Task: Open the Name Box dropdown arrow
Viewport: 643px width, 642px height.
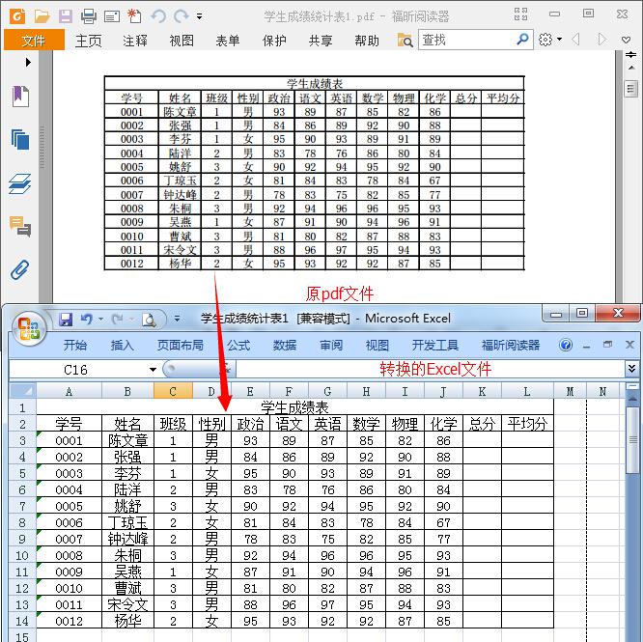Action: pos(153,370)
